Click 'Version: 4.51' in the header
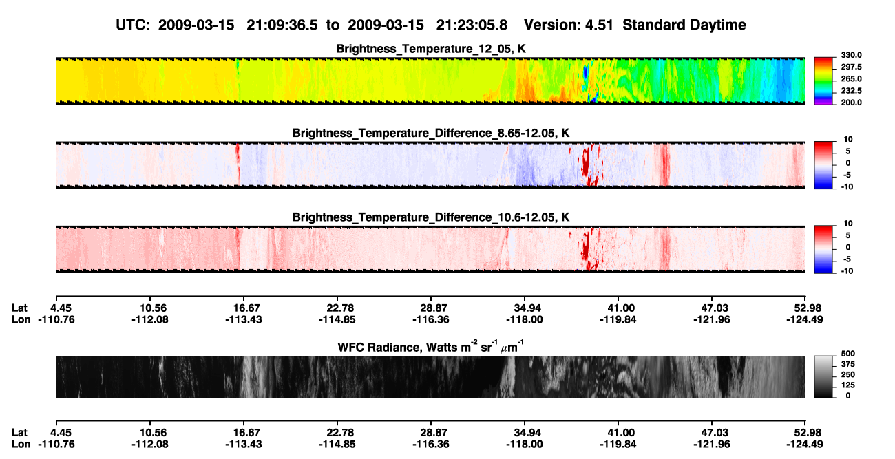This screenshot has width=895, height=459. click(569, 25)
